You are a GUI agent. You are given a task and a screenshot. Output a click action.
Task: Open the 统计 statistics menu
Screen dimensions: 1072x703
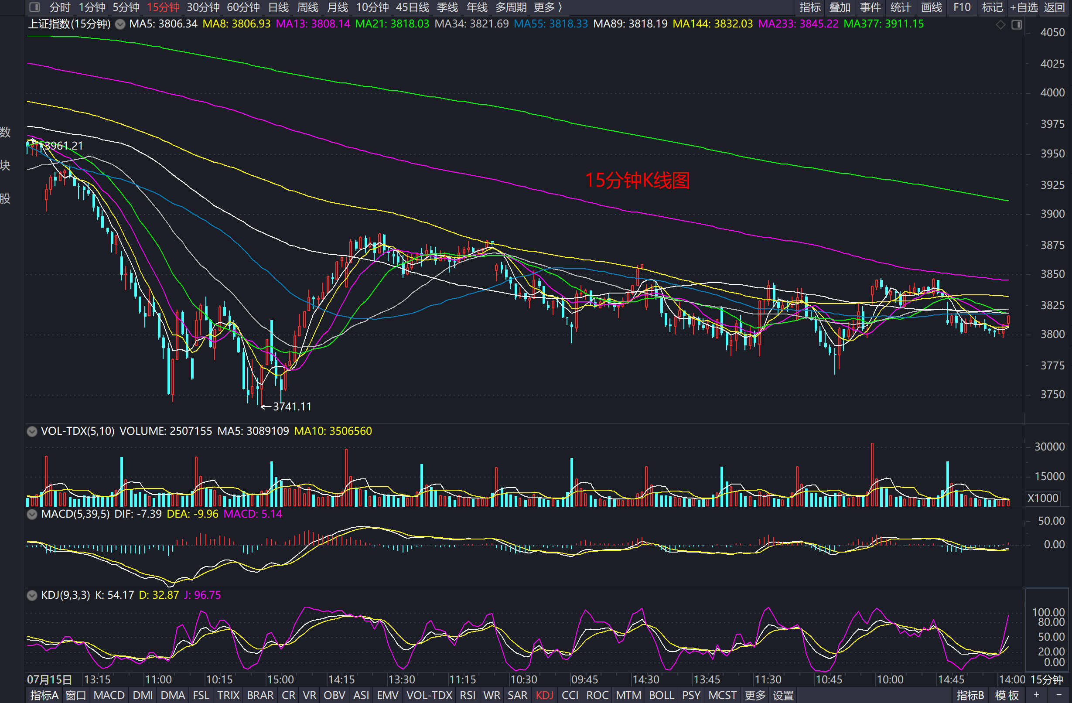[x=901, y=7]
